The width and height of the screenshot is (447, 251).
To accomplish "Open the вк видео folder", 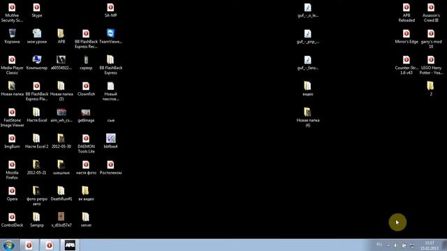I will click(86, 194).
